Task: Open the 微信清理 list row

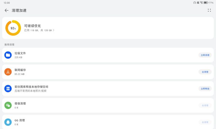Action: [x=108, y=105]
